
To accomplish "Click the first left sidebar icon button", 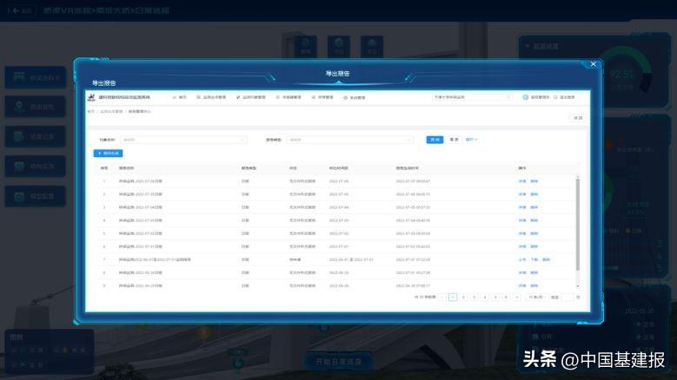I will coord(36,77).
